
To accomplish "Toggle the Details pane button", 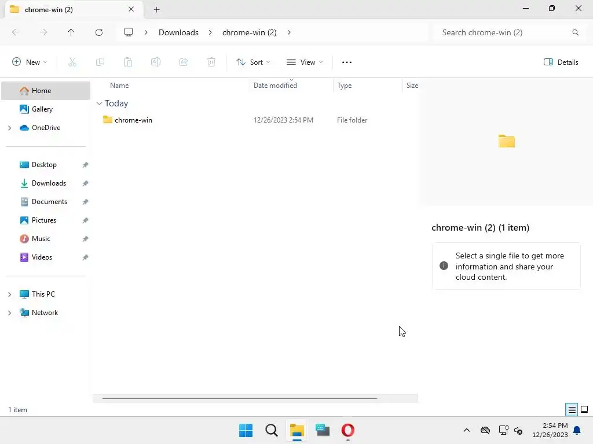I will click(x=561, y=62).
